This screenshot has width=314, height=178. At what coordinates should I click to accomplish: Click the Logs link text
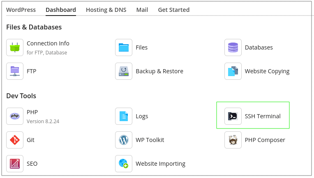click(142, 116)
